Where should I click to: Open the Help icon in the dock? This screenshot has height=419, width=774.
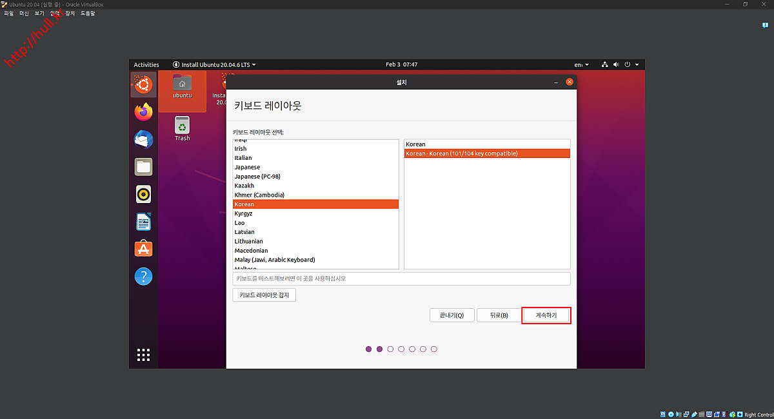coord(143,277)
